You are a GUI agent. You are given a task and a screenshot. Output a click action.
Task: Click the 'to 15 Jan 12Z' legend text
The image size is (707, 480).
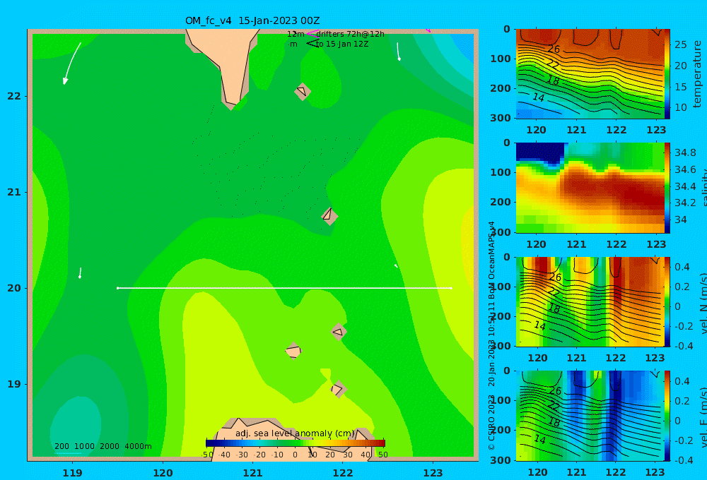[342, 44]
